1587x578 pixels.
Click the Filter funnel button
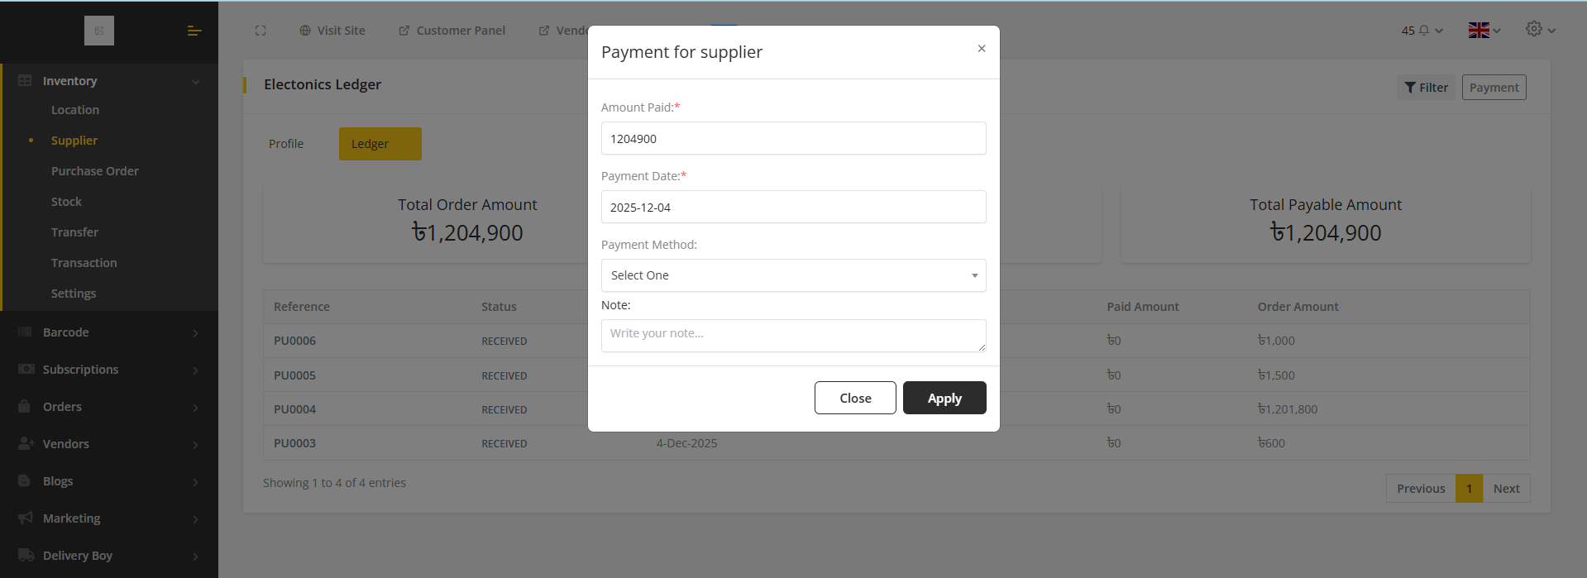[x=1426, y=88]
